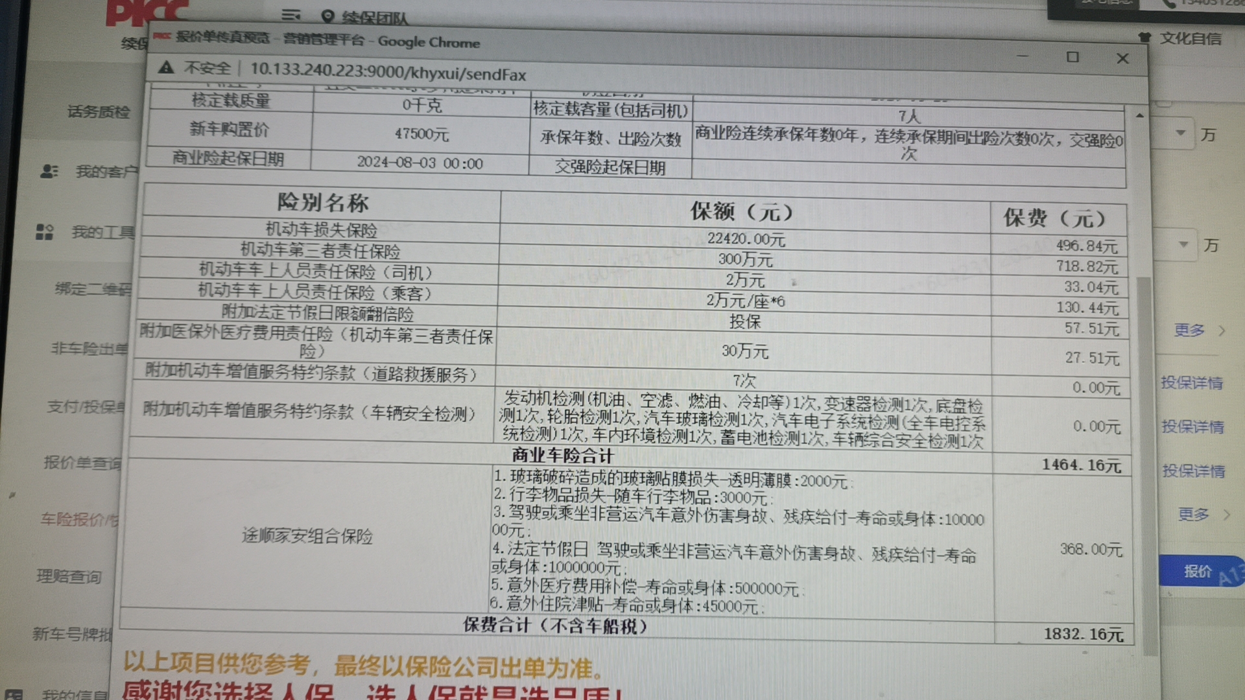Click the 57.51元 holiday rider premium
The width and height of the screenshot is (1245, 700).
tap(1092, 329)
